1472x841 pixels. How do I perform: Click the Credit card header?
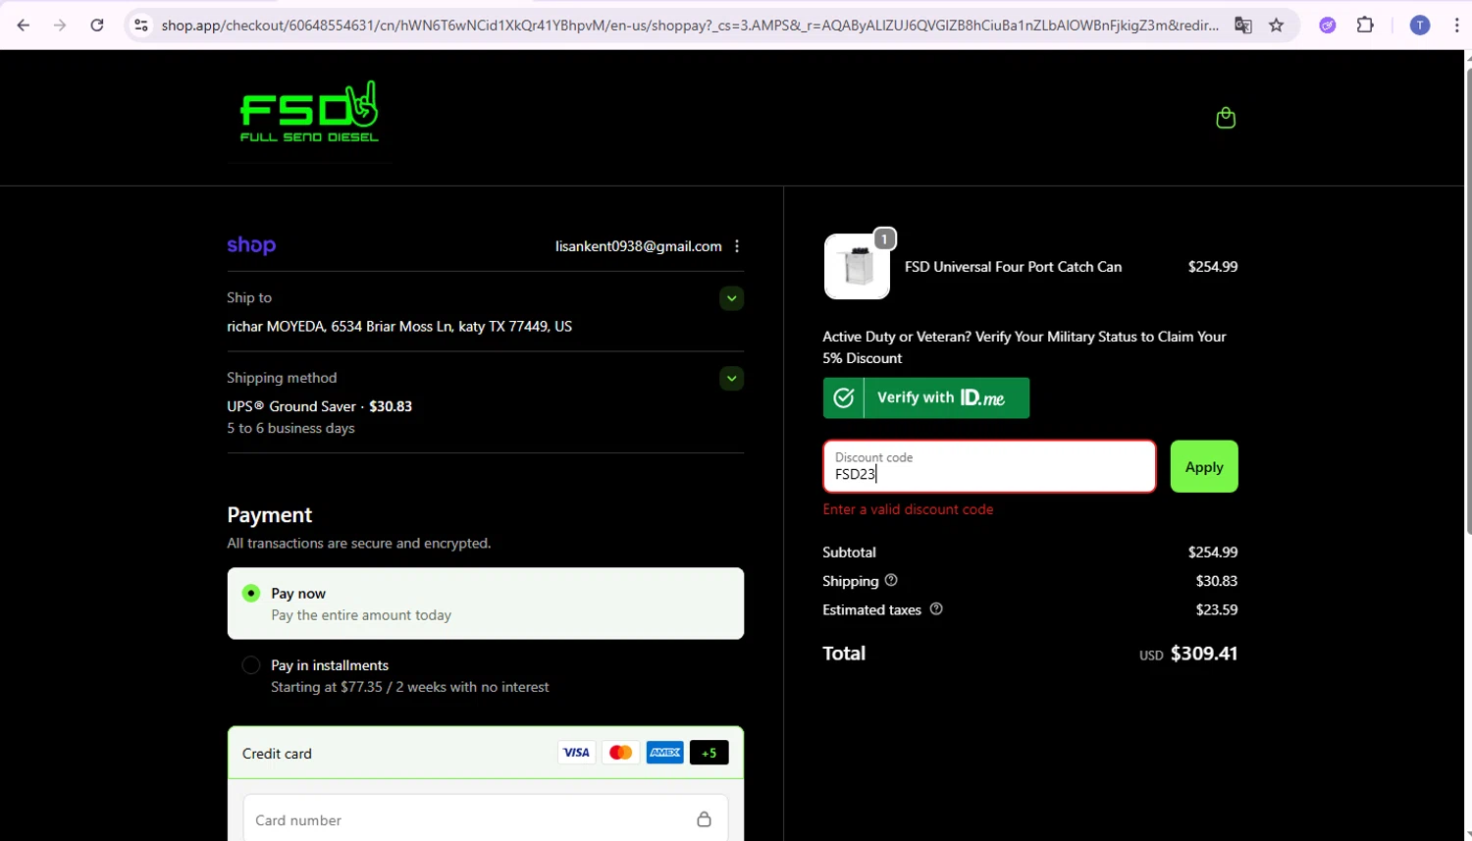pos(486,753)
